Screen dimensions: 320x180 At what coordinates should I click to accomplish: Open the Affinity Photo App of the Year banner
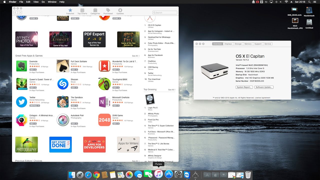[26, 39]
